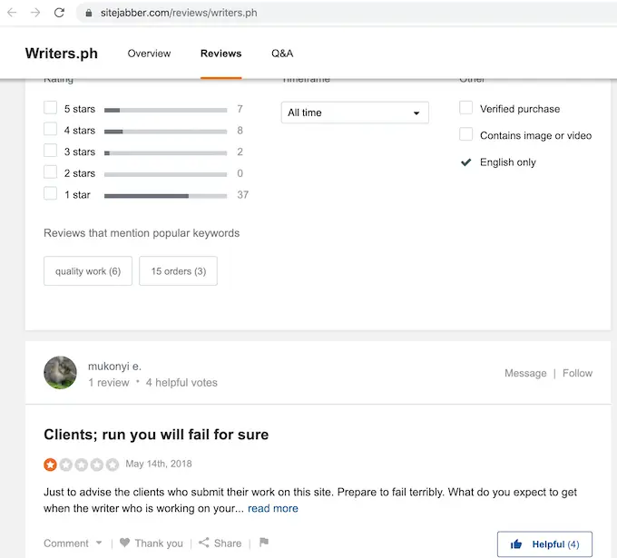617x558 pixels.
Task: Check the 1 star filter checkbox
Action: tap(51, 193)
